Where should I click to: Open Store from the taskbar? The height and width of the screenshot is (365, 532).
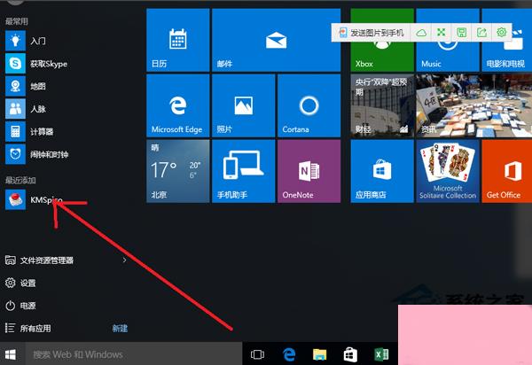point(350,354)
